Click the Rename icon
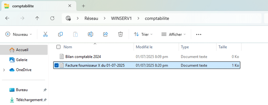The image size is (268, 105). tap(90, 34)
